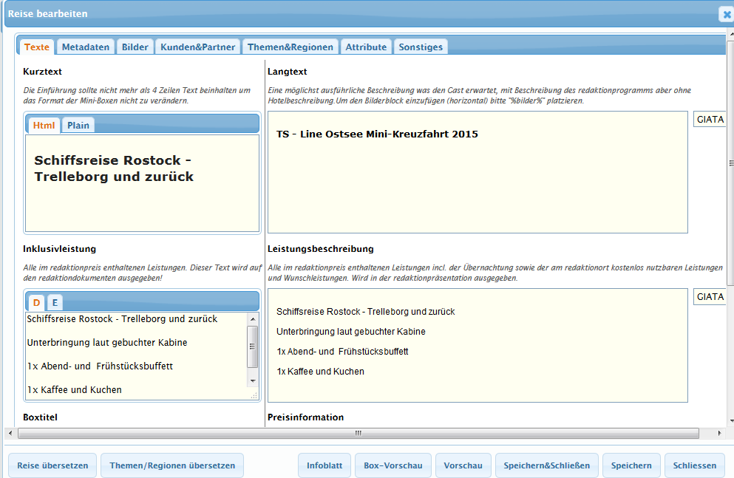Open the Infoblatt

pos(324,465)
